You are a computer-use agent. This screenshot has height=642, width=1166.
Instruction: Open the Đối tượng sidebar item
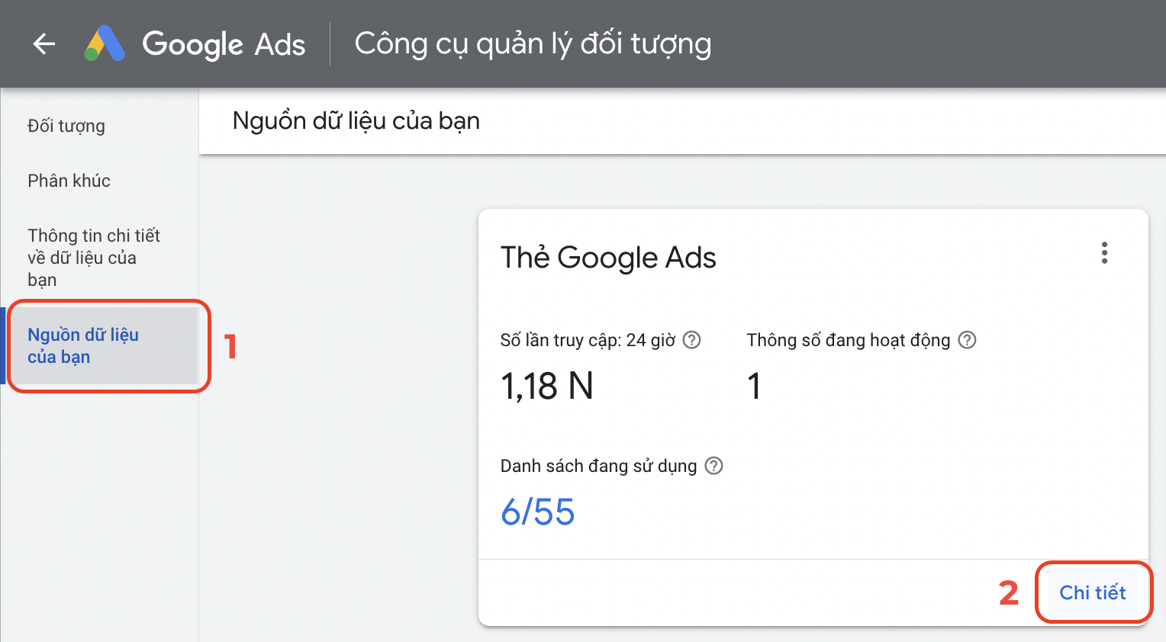pyautogui.click(x=66, y=126)
